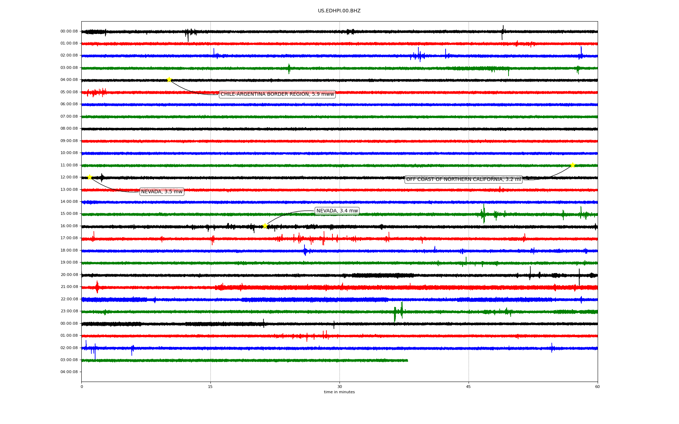Click the Nevada 3.5 mw star marker

[89, 177]
